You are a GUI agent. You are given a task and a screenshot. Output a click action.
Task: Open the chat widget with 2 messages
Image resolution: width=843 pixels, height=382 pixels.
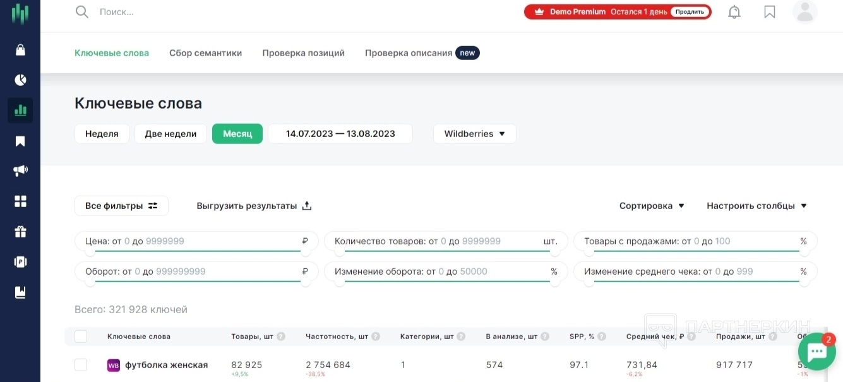point(816,352)
